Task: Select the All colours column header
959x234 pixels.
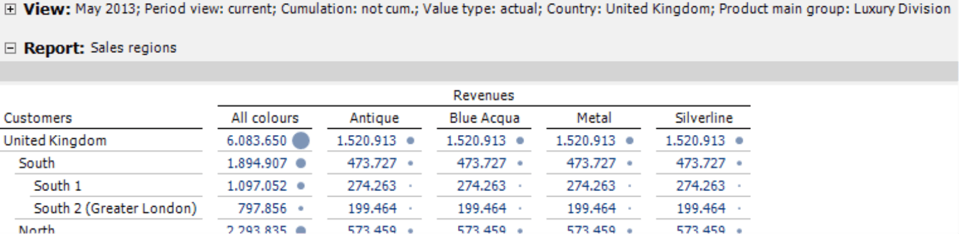Action: pyautogui.click(x=265, y=118)
